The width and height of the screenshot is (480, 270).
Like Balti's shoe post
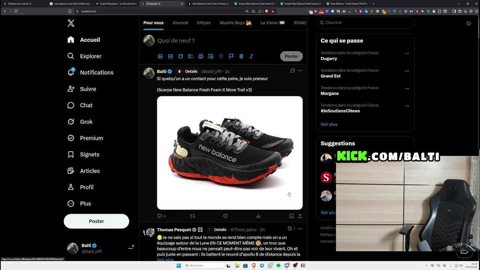point(225,216)
